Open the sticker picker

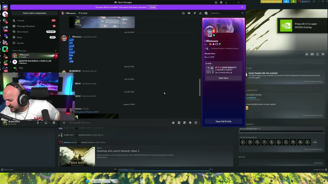pos(184,123)
